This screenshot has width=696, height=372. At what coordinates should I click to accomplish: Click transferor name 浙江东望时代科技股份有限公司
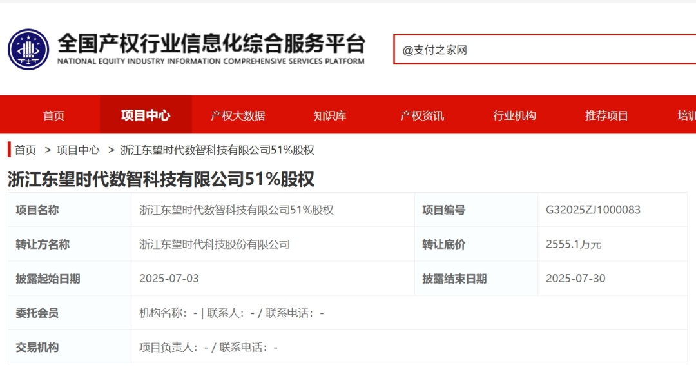215,244
